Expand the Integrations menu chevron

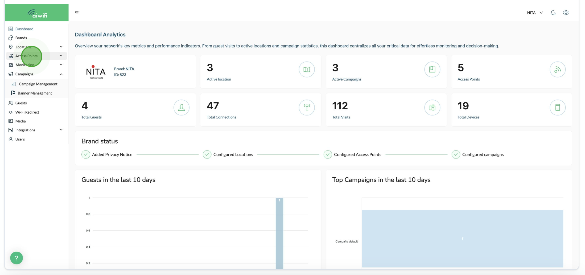pyautogui.click(x=61, y=130)
